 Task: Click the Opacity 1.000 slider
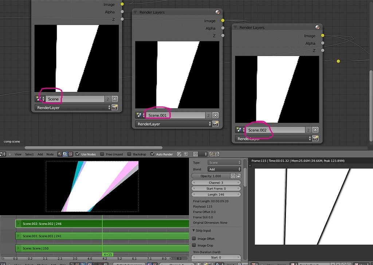tap(211, 176)
